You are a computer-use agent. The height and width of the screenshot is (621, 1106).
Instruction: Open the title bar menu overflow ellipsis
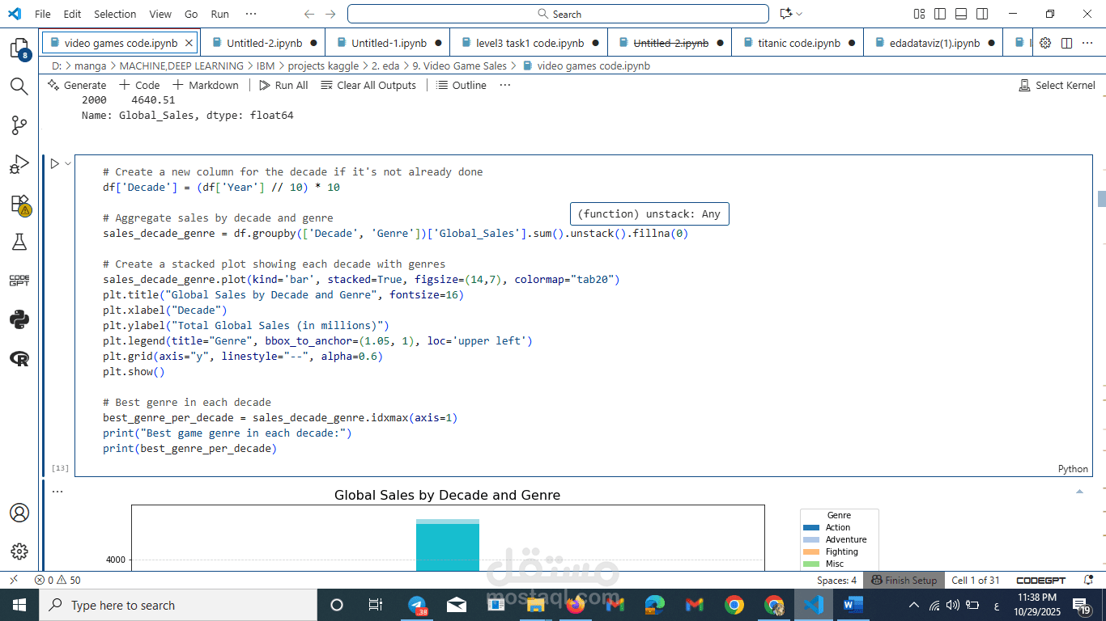click(x=251, y=14)
